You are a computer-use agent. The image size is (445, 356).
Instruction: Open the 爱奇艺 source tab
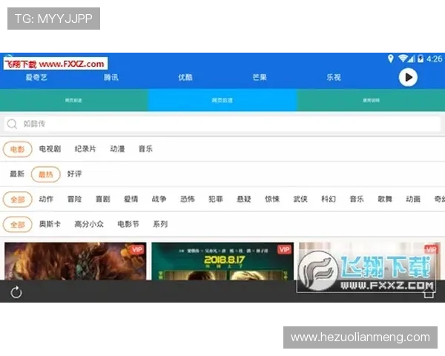tap(36, 77)
